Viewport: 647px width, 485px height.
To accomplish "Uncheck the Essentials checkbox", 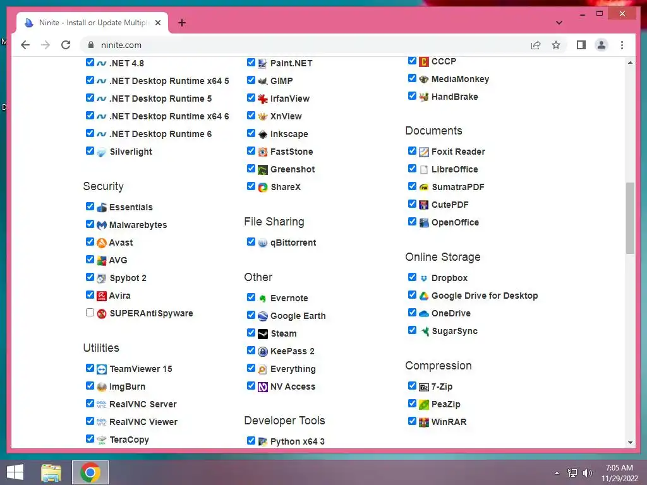I will (90, 207).
